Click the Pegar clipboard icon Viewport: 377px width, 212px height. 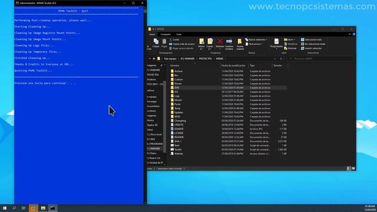(164, 43)
